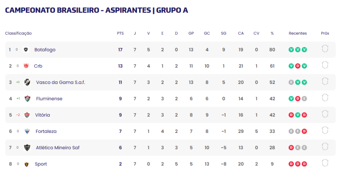Sort by the SG goal difference header
Image resolution: width=340 pixels, height=177 pixels.
(223, 33)
